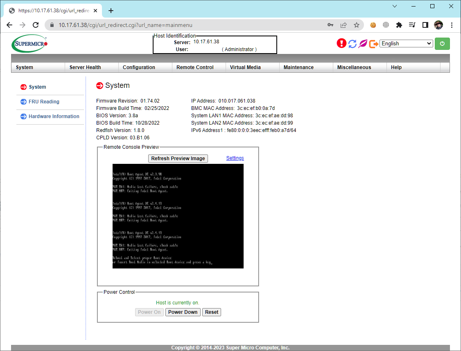This screenshot has height=351, width=461.
Task: Click the browser forward arrow
Action: tap(23, 25)
